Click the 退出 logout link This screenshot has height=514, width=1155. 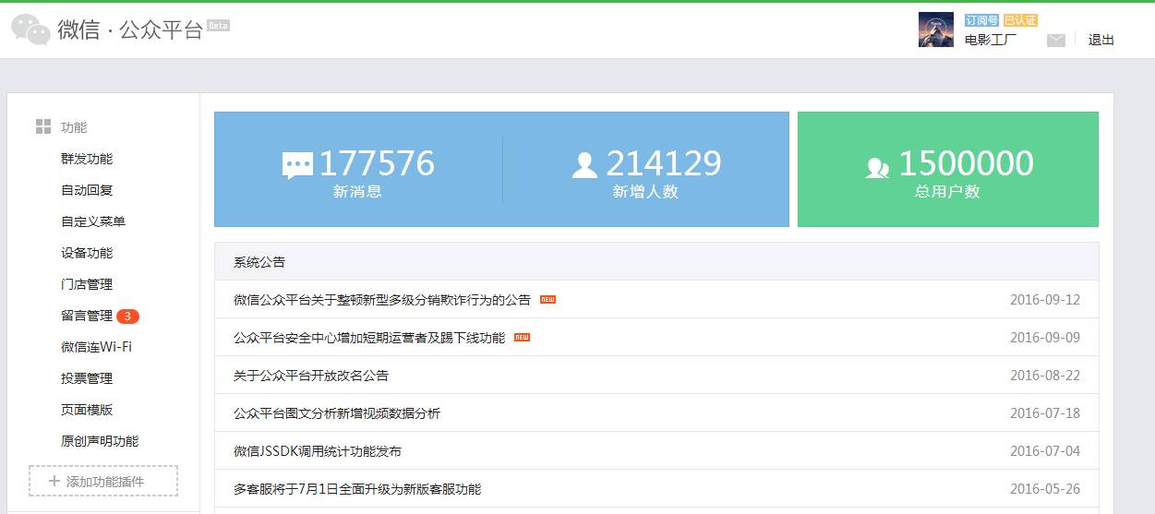click(1101, 40)
